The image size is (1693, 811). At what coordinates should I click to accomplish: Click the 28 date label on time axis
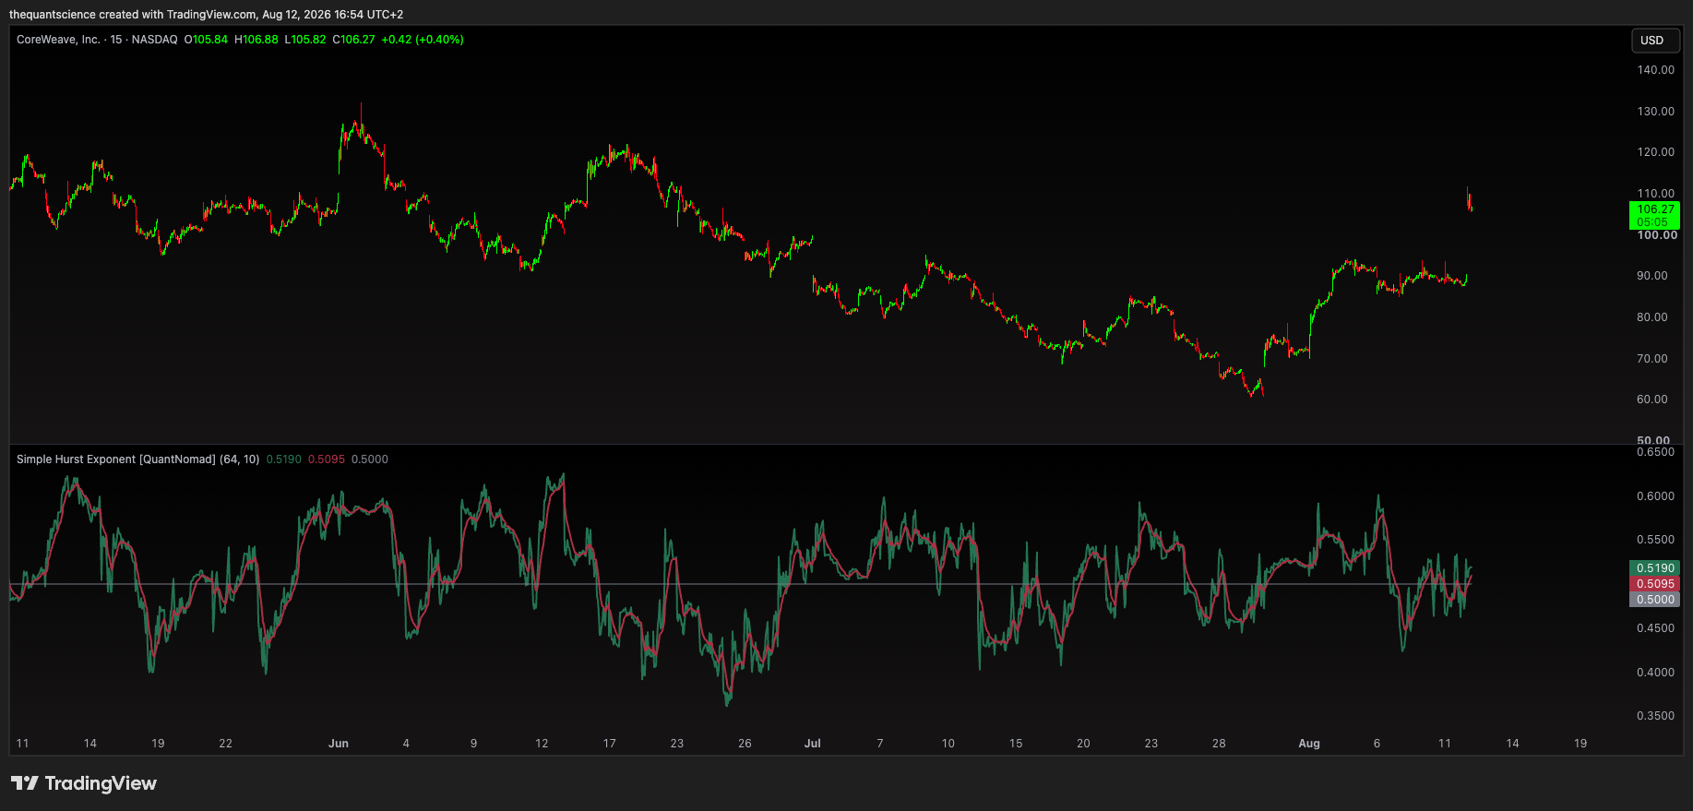[x=1219, y=744]
